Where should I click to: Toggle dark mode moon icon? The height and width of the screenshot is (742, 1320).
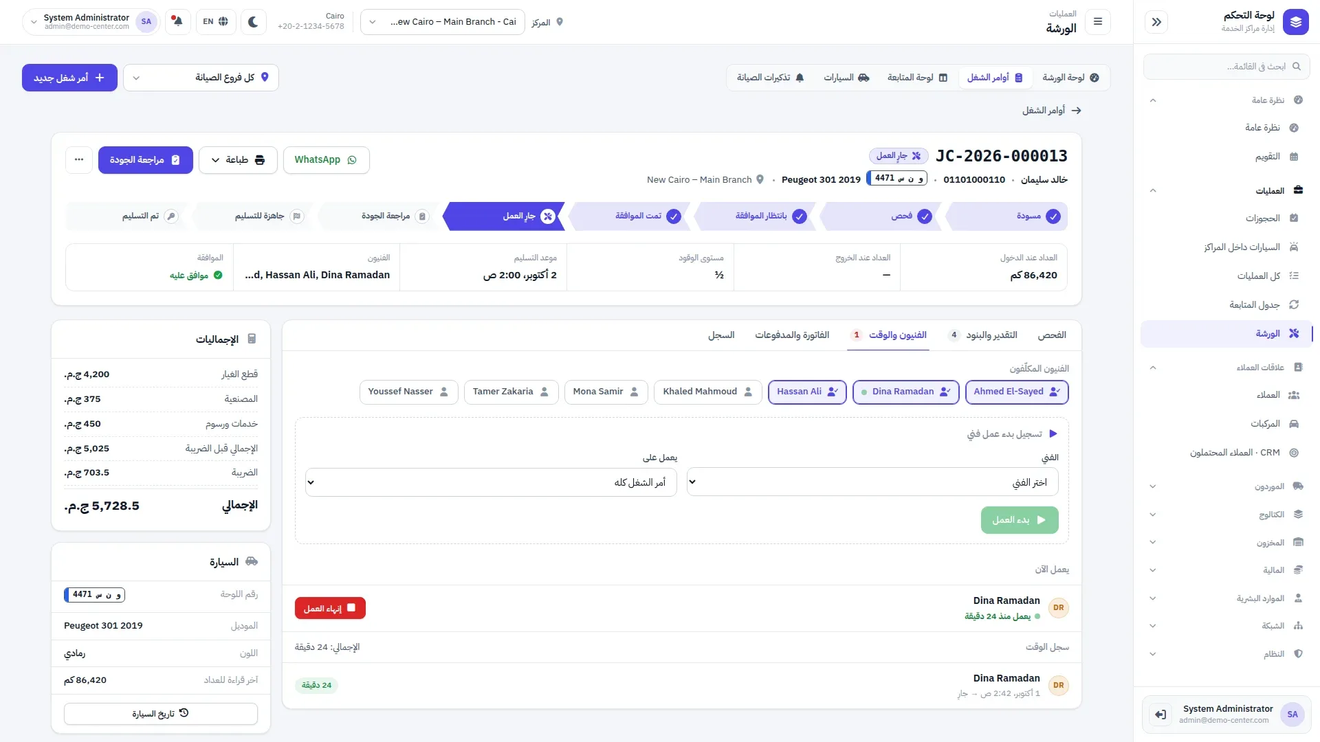253,21
